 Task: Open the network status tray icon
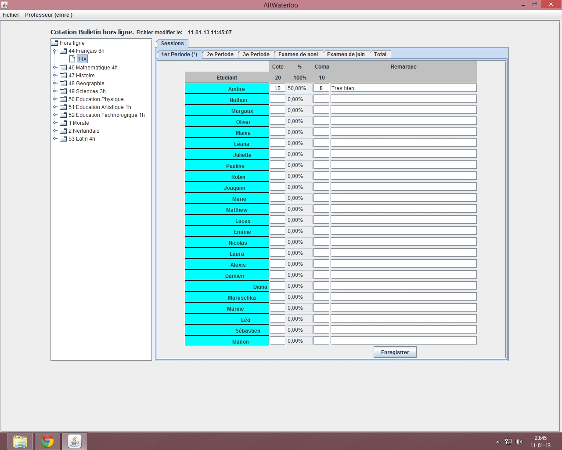pyautogui.click(x=508, y=442)
